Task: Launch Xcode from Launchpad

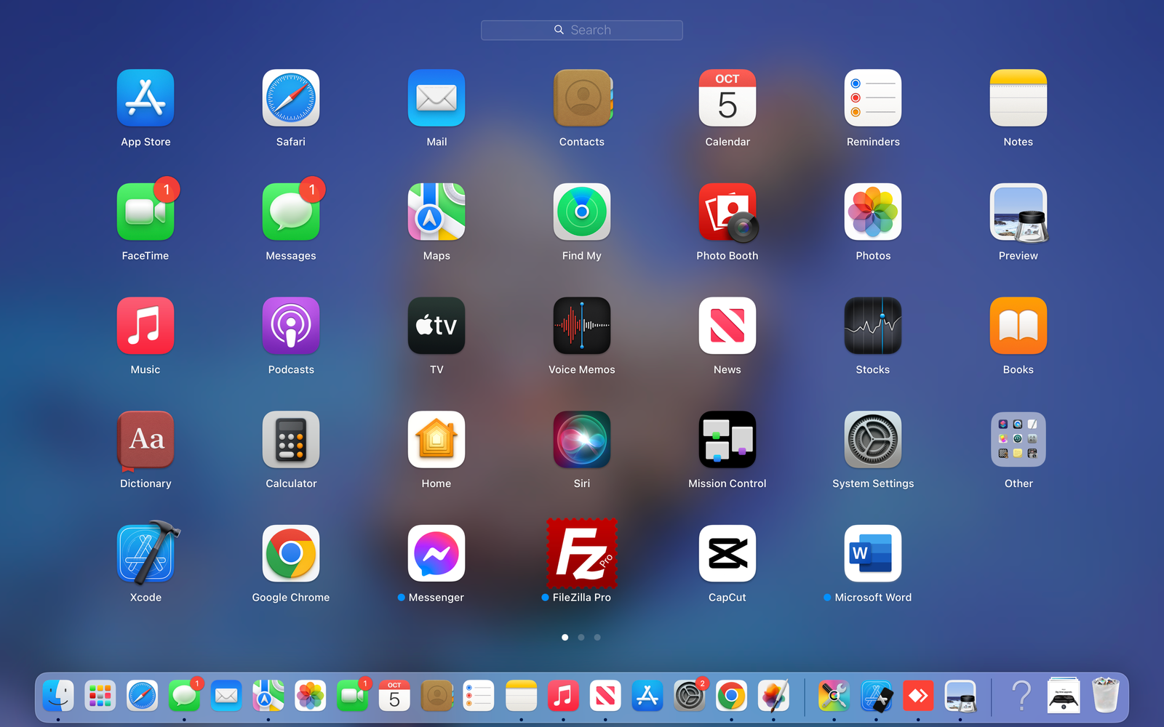Action: [147, 553]
